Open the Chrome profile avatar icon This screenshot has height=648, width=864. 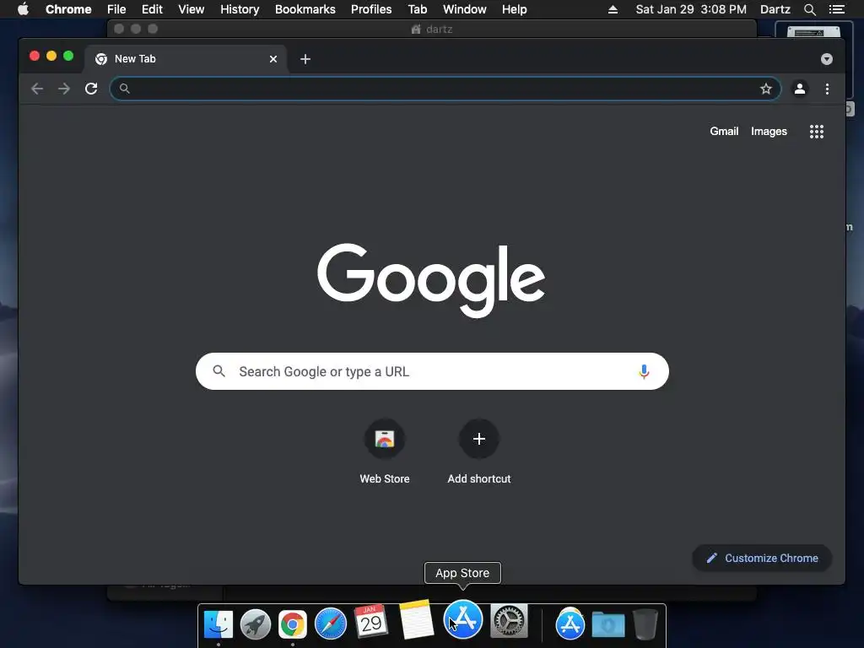pos(800,89)
